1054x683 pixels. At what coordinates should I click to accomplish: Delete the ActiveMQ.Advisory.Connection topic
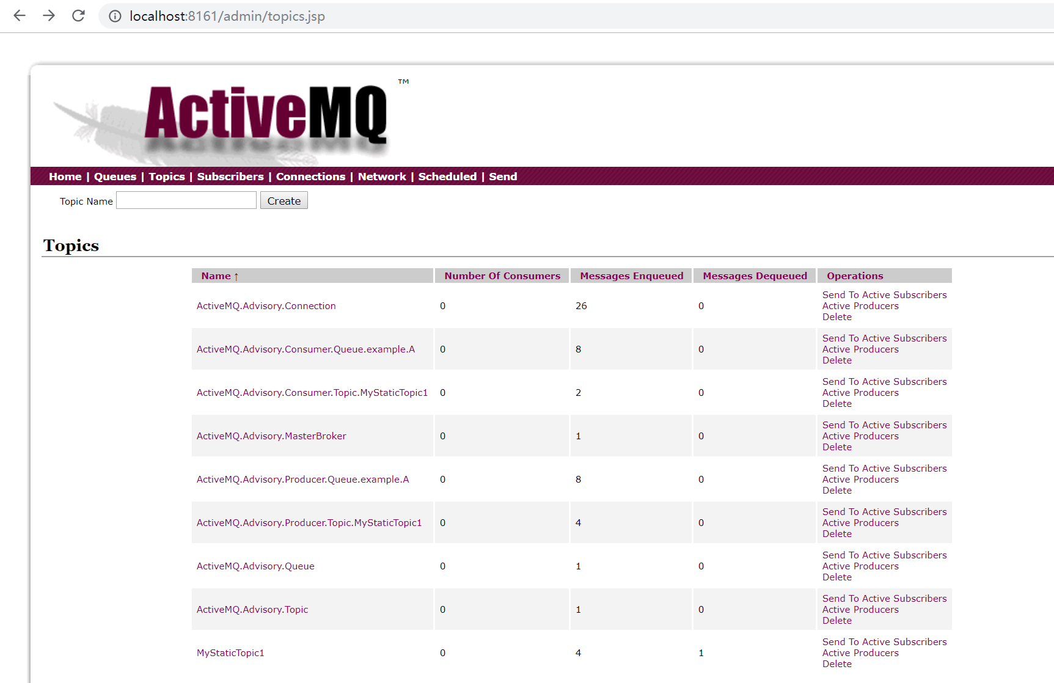[837, 317]
